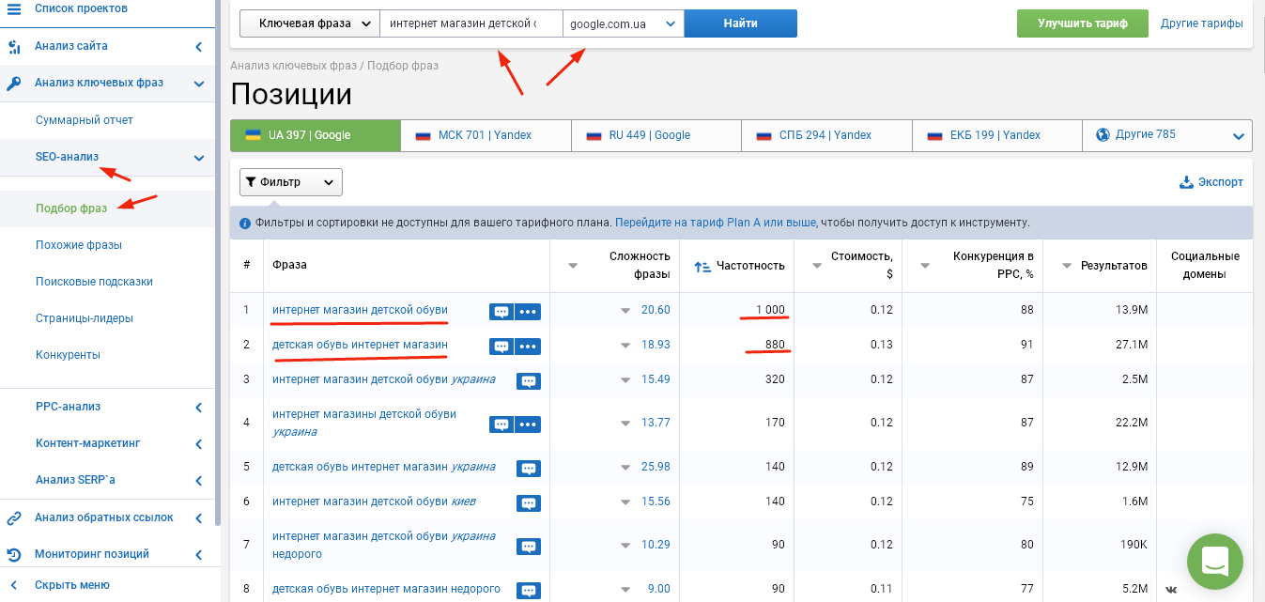1265x602 pixels.
Task: Click difficulty value 25.98
Action: 656,467
